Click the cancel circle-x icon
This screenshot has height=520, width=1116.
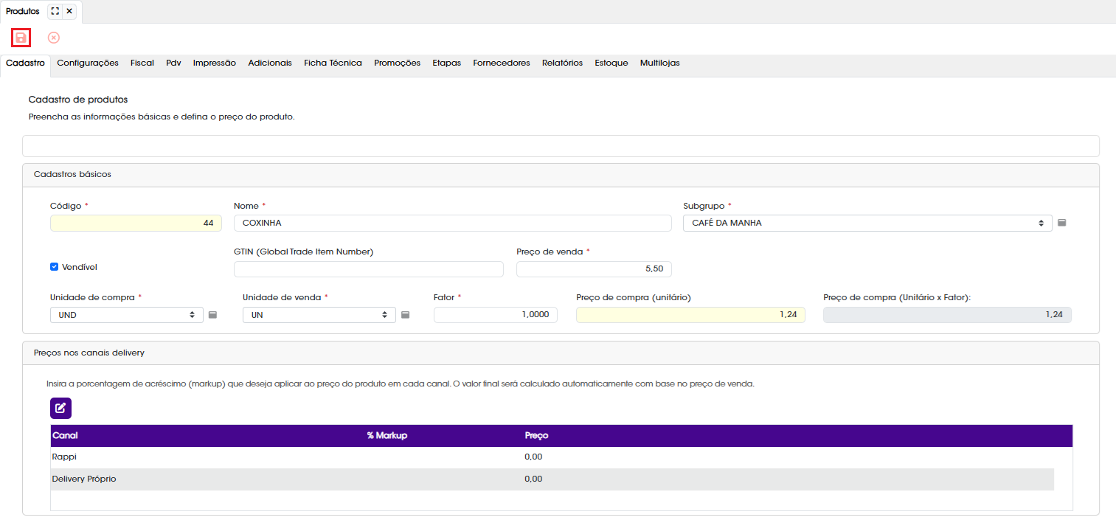[54, 38]
